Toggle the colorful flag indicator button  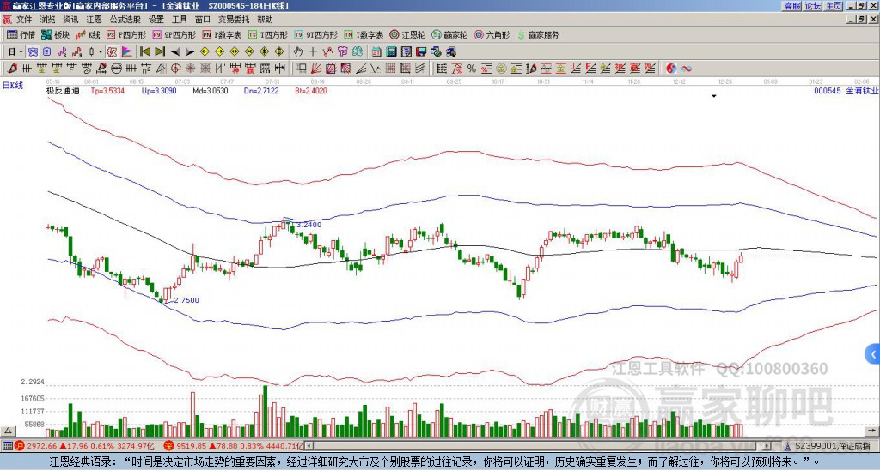pyautogui.click(x=127, y=51)
